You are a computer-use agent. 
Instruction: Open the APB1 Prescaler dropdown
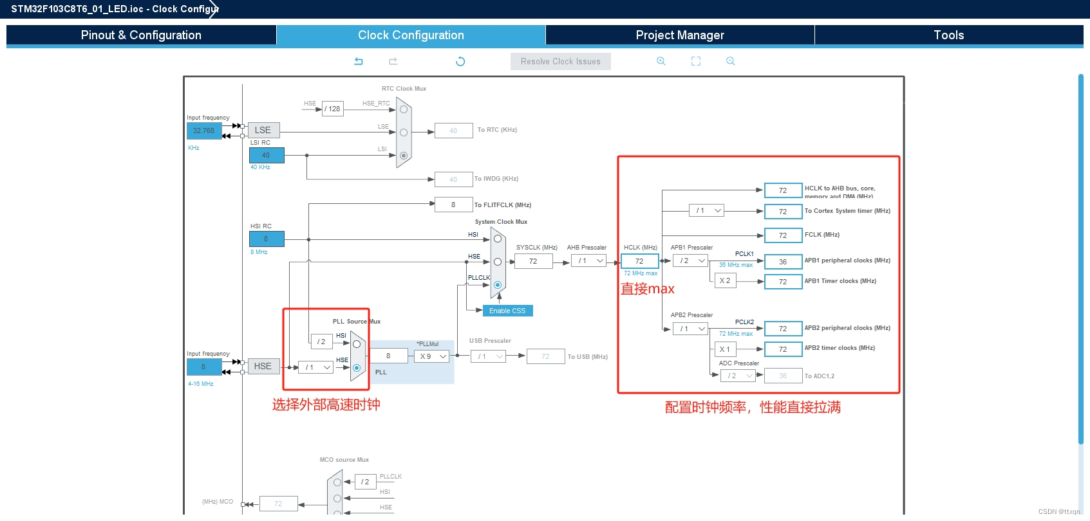pyautogui.click(x=690, y=260)
